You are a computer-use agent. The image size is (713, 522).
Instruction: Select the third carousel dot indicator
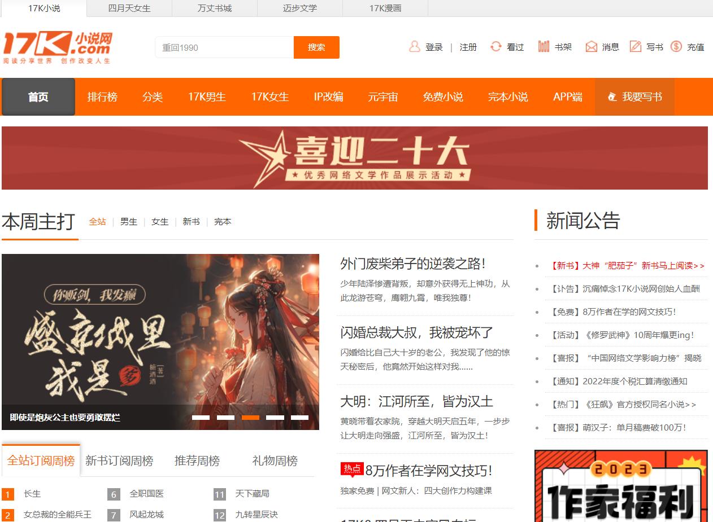coord(251,418)
